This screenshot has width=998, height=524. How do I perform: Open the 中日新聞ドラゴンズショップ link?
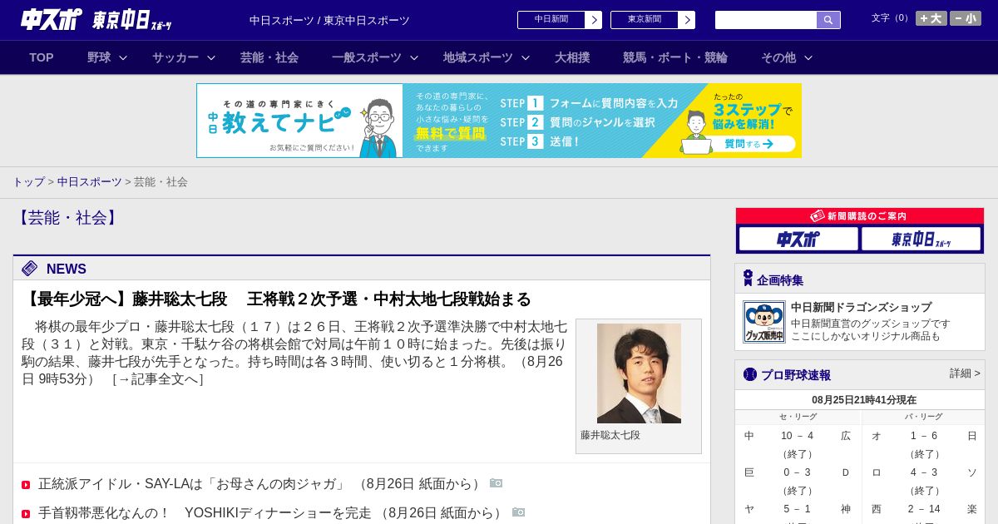tap(861, 307)
